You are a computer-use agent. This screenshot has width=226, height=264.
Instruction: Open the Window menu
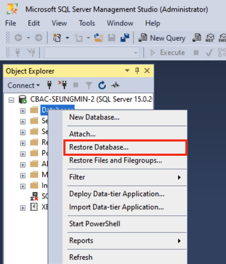click(120, 23)
